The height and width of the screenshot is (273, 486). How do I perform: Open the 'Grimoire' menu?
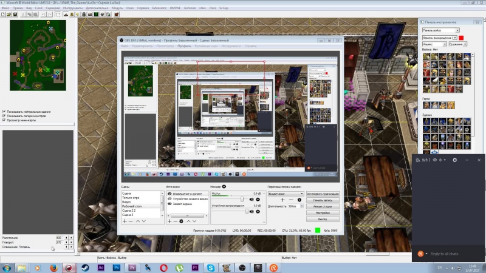pyautogui.click(x=190, y=8)
